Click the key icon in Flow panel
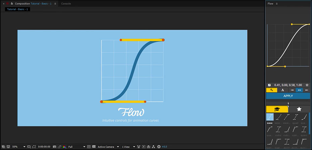 tap(271, 90)
